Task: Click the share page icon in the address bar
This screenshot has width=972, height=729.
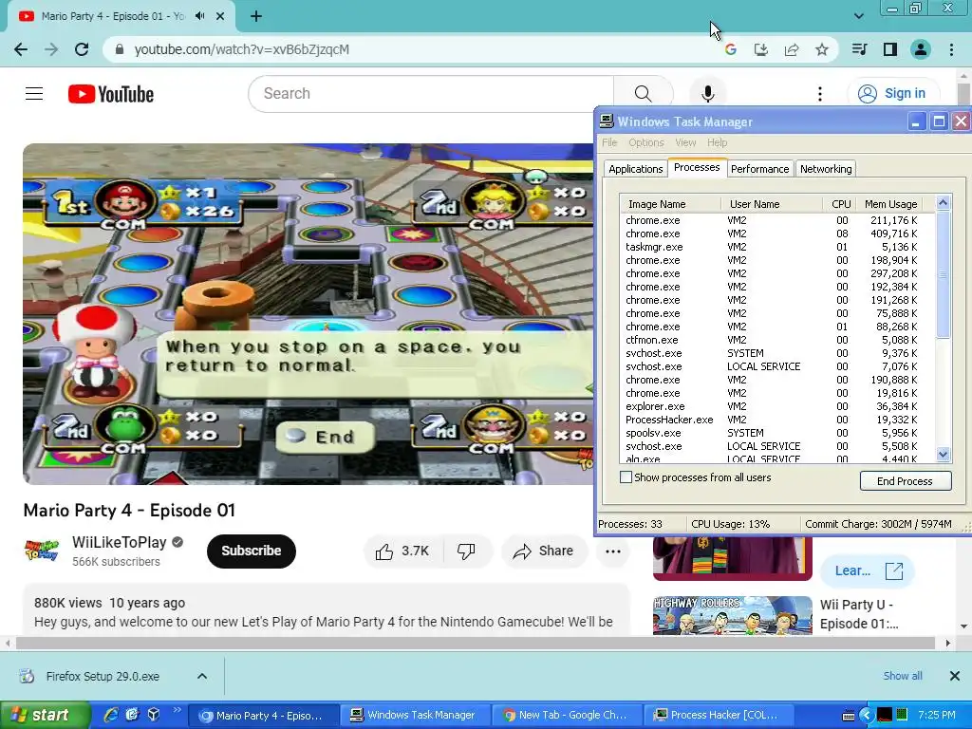Action: (x=792, y=49)
